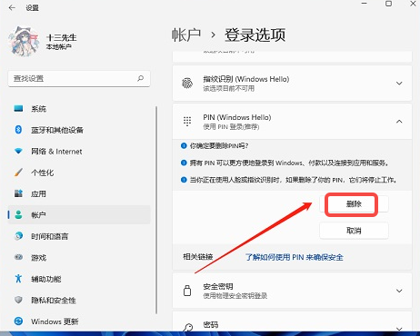The image size is (420, 336).
Task: Maximize the Settings window
Action: (388, 4)
